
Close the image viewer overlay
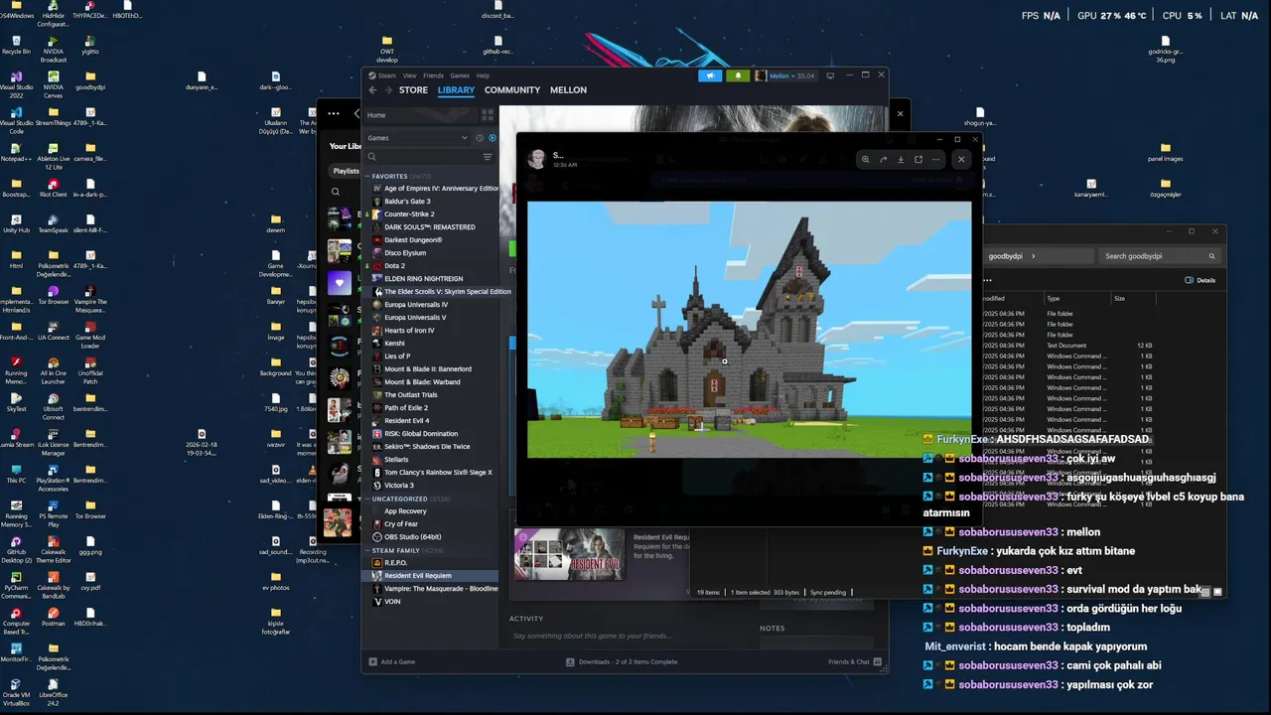pos(960,159)
